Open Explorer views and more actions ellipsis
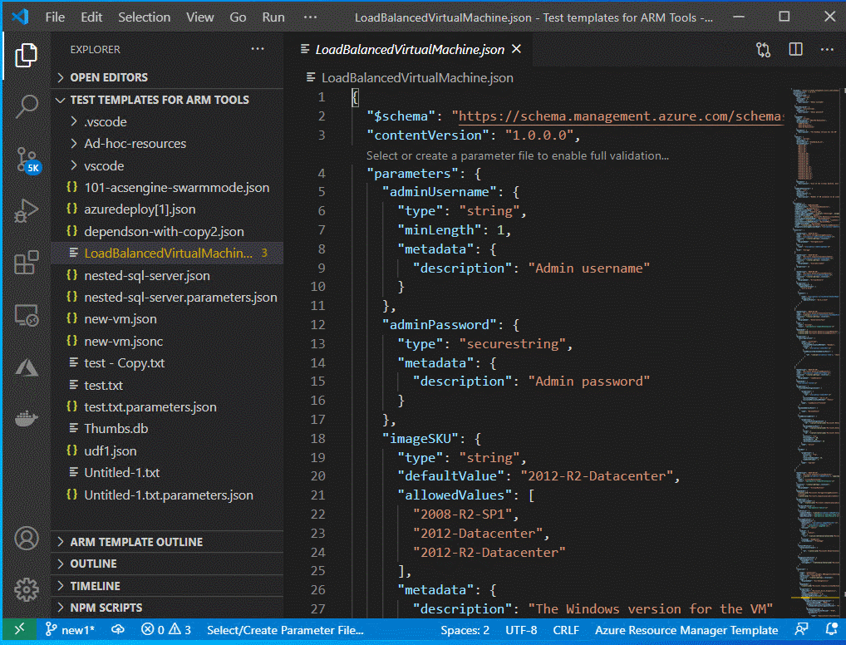The image size is (846, 645). point(258,49)
